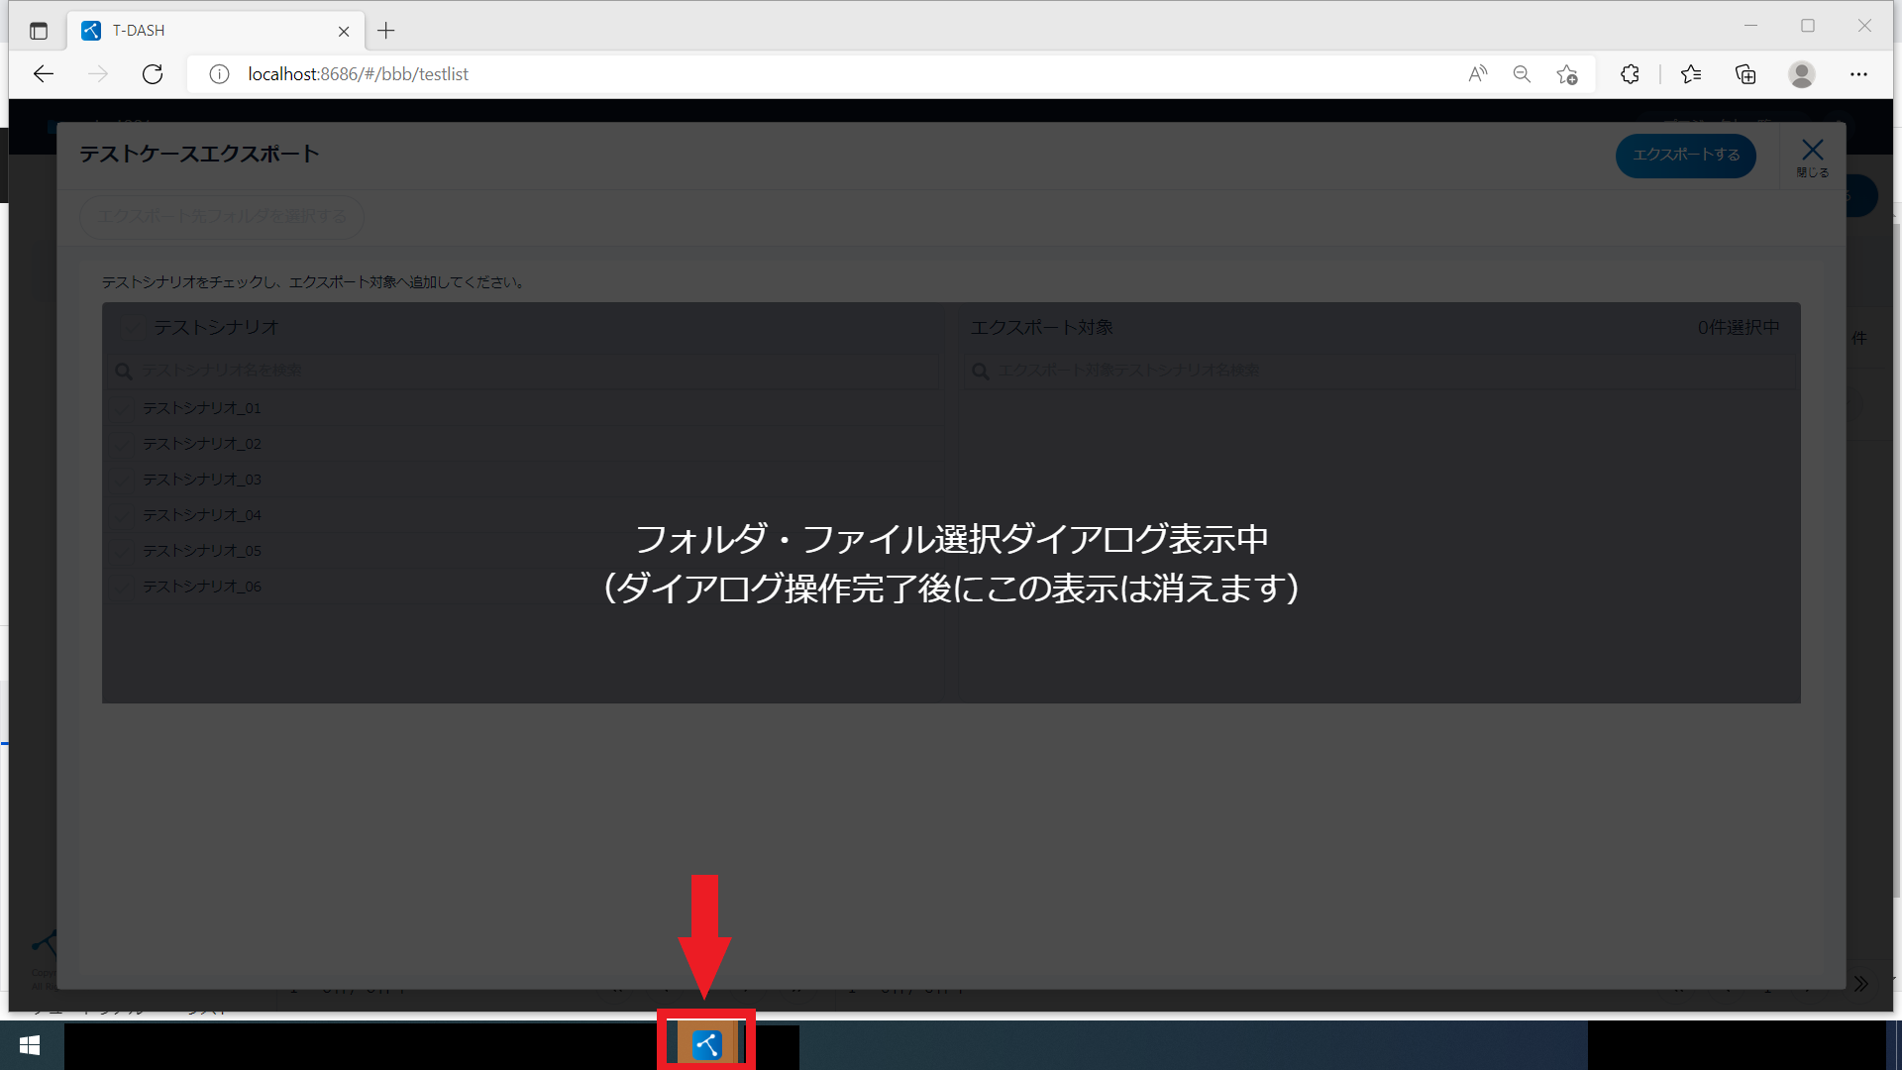Click the T-DASH icon in the taskbar

tap(707, 1044)
